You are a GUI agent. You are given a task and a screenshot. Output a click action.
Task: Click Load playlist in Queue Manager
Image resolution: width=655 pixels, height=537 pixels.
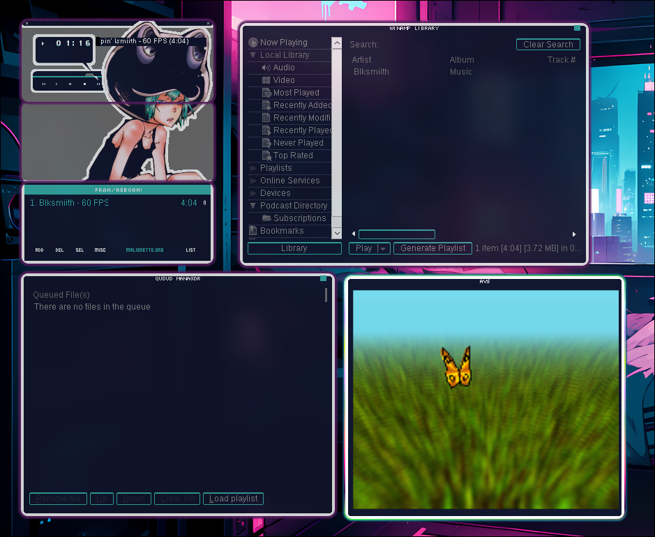[233, 499]
